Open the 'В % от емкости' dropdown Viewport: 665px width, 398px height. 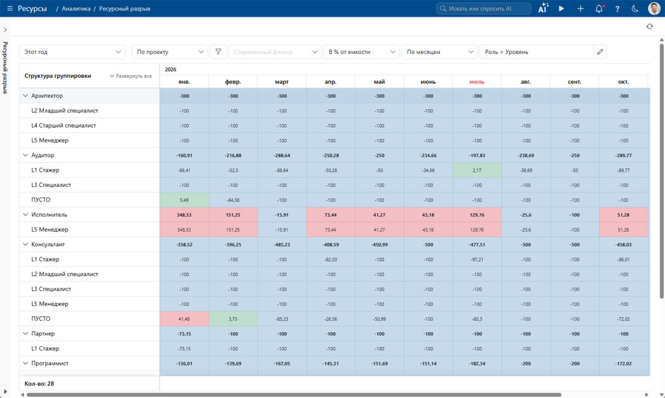click(361, 52)
